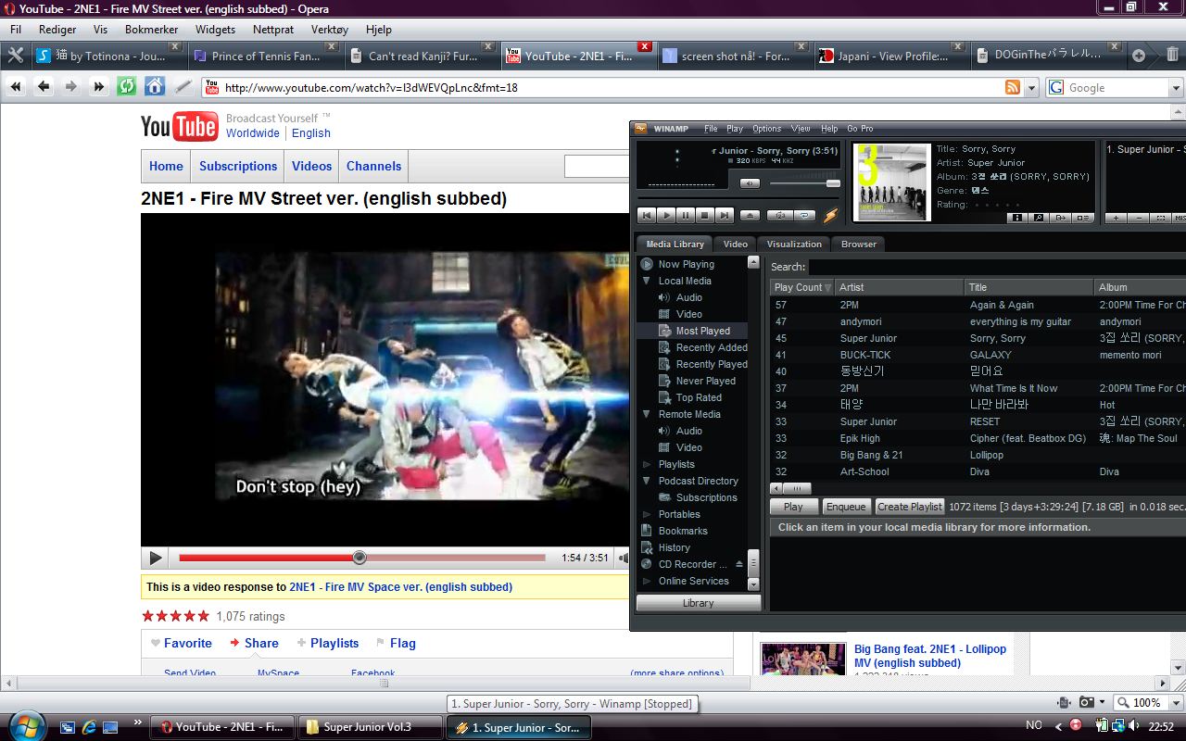Expand Playlists tree node
The image size is (1186, 741).
click(x=647, y=464)
